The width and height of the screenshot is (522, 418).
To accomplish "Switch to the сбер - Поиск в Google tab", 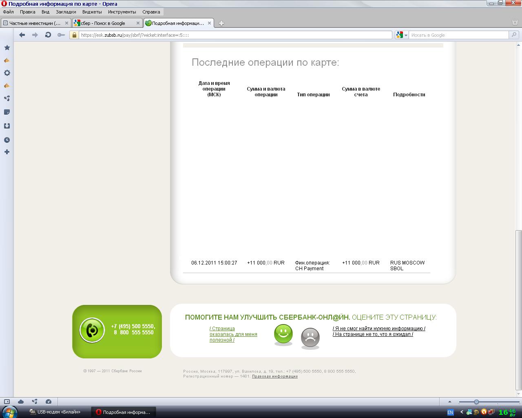I will [107, 23].
